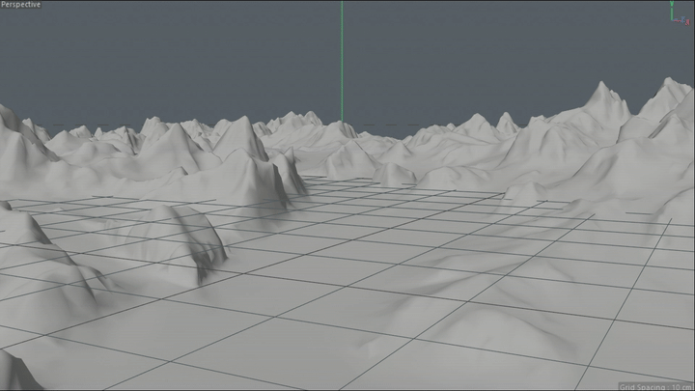Click the Perspective viewport label

21,5
